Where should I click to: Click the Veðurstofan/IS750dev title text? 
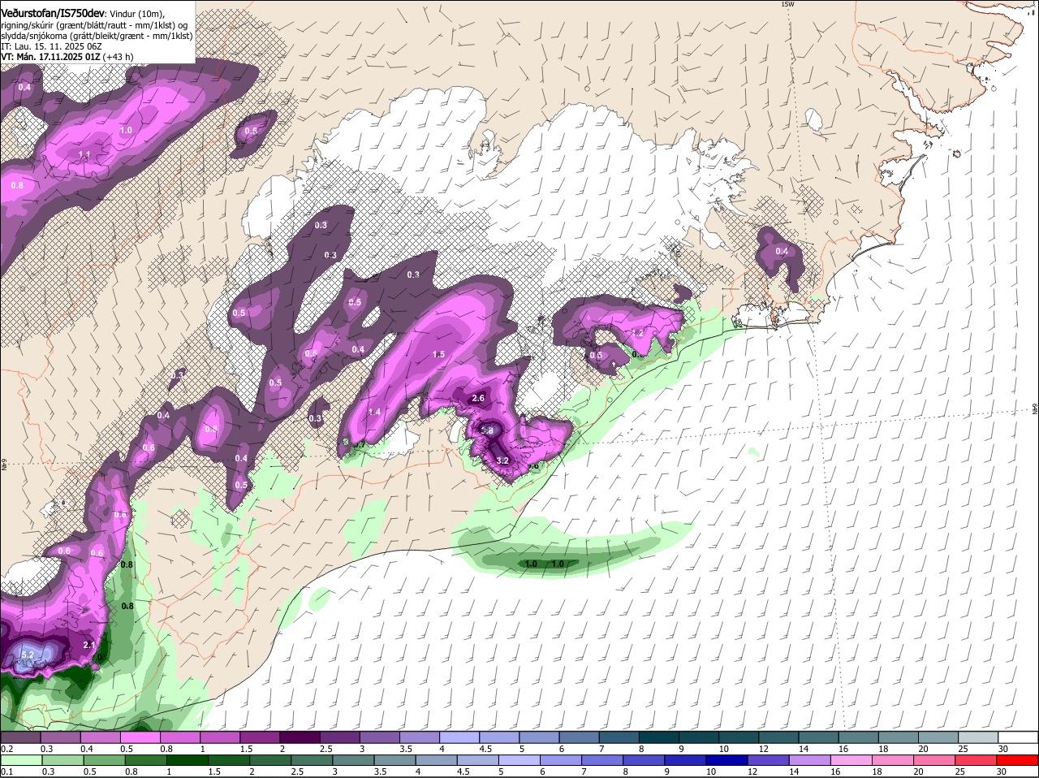pyautogui.click(x=52, y=13)
